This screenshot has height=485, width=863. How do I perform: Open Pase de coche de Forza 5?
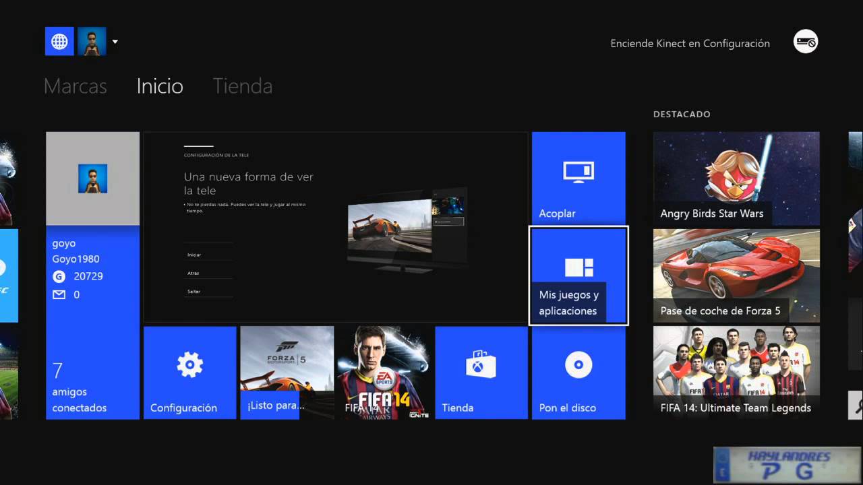(x=736, y=276)
